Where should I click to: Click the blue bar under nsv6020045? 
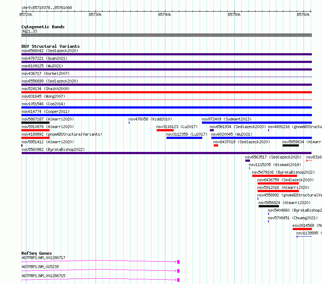(x=262, y=138)
